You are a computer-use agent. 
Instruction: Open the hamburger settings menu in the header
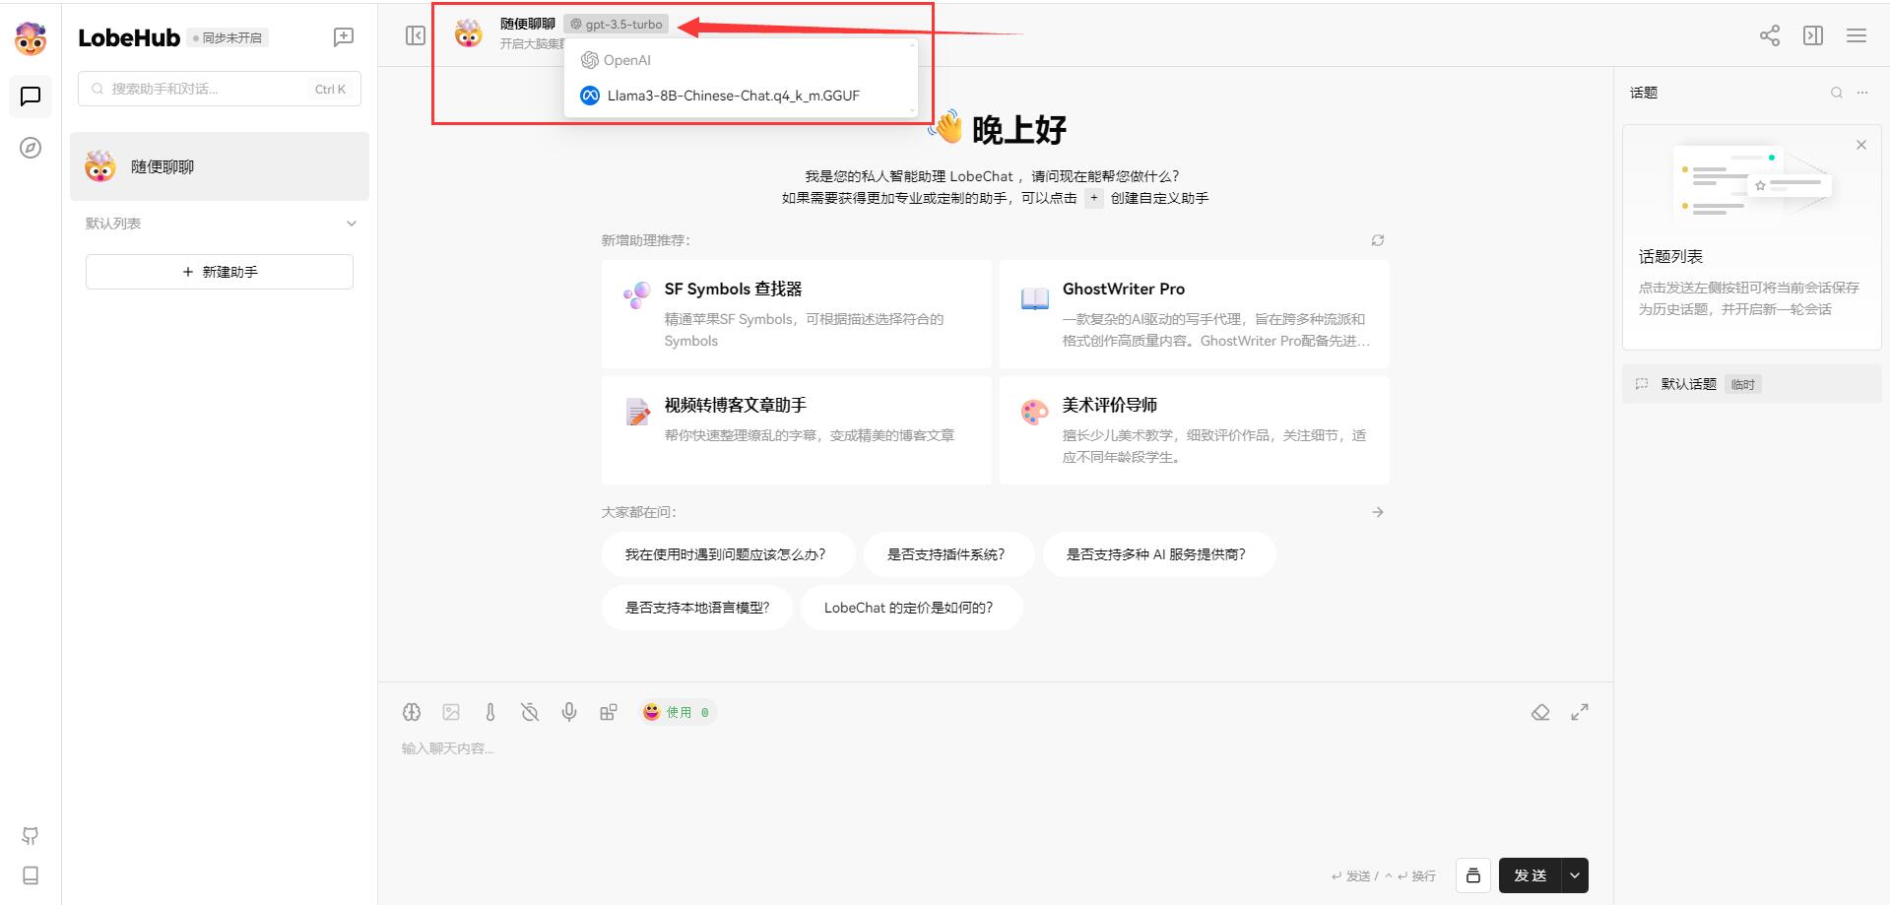tap(1857, 35)
